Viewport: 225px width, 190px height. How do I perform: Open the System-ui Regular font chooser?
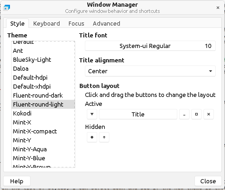pos(150,46)
